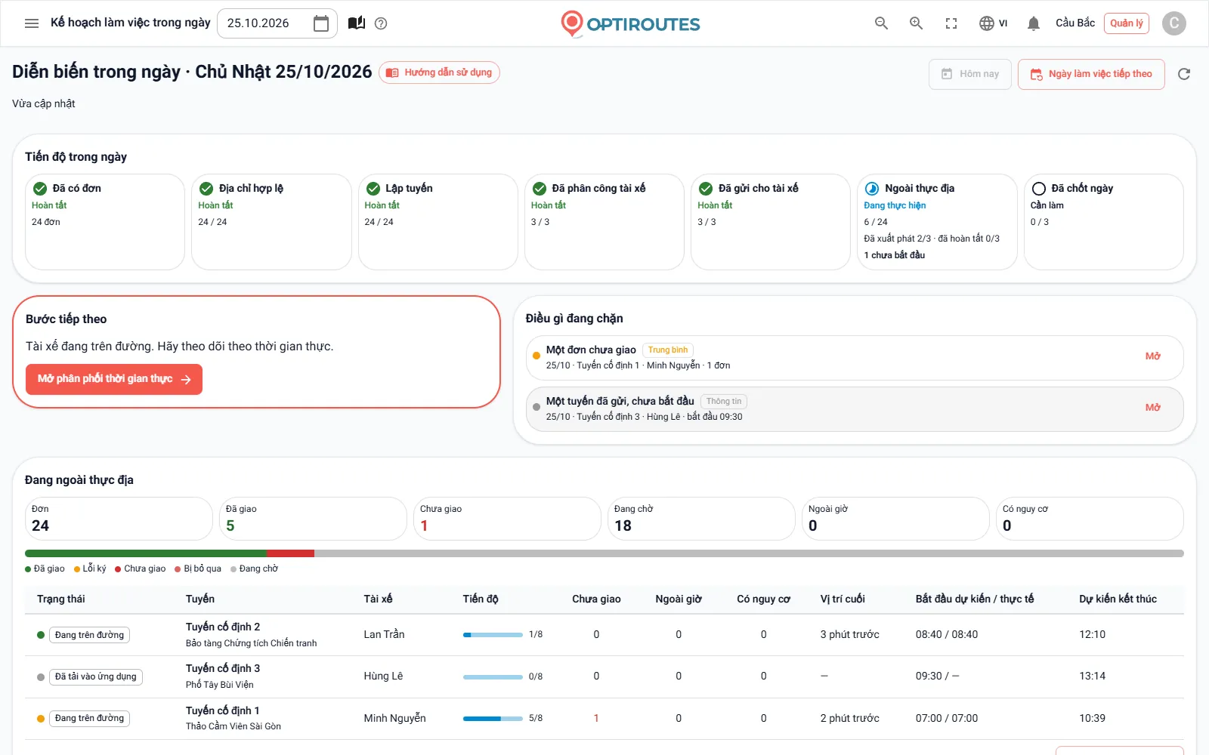Sort by Tài xế column header
The height and width of the screenshot is (755, 1209).
[378, 599]
